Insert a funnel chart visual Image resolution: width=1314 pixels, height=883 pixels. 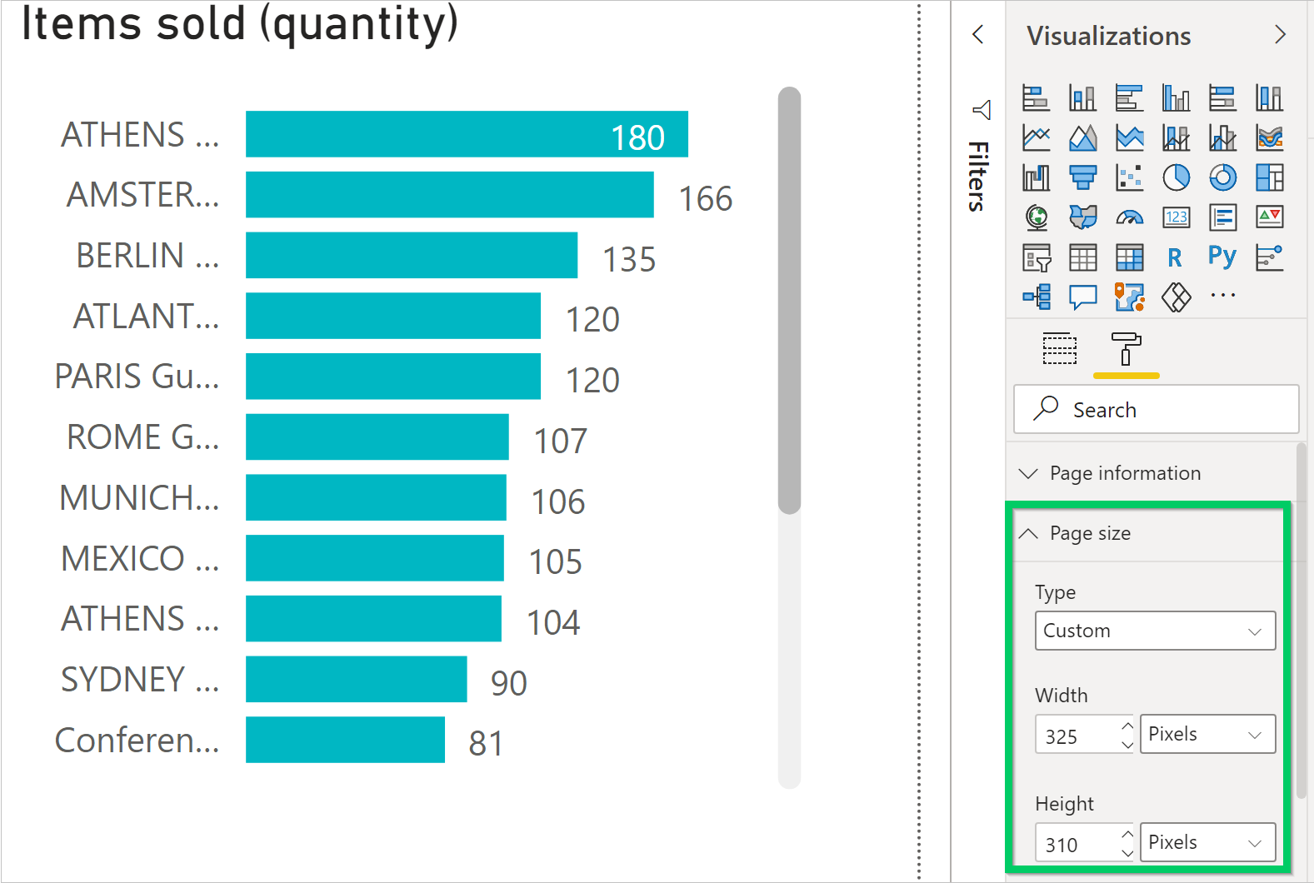pyautogui.click(x=1082, y=177)
